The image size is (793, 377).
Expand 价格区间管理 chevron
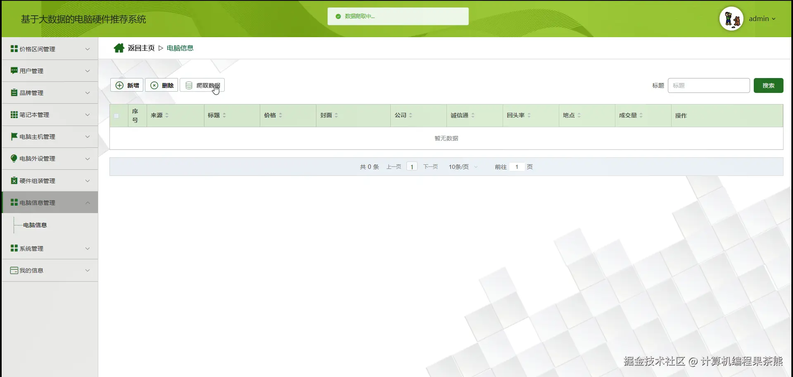pyautogui.click(x=88, y=49)
